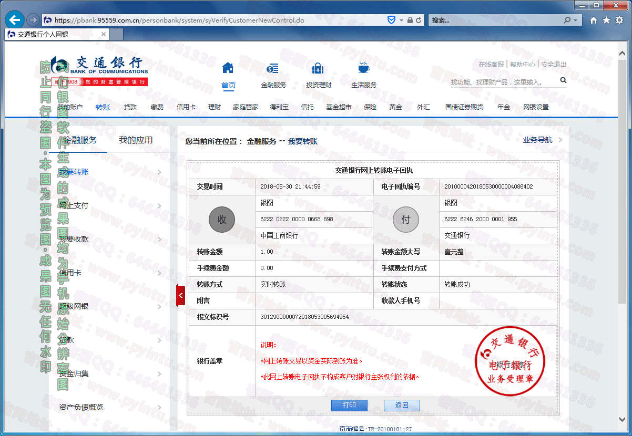Screen dimensions: 632x436
Task: Expand 超级网银 chevron in the sidebar
Action: click(x=159, y=306)
